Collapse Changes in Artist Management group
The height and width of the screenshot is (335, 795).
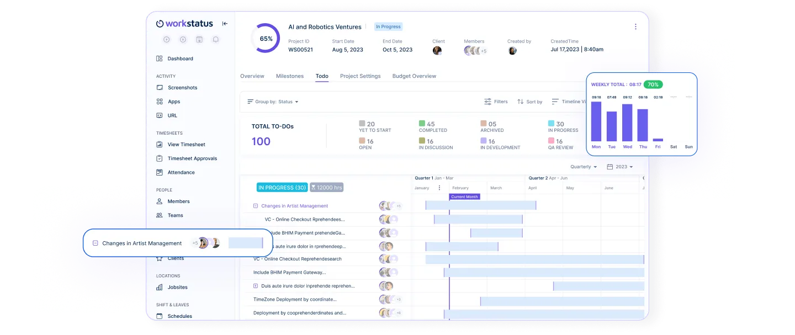coord(255,206)
